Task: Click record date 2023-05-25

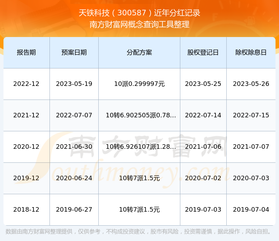Action: click(203, 84)
